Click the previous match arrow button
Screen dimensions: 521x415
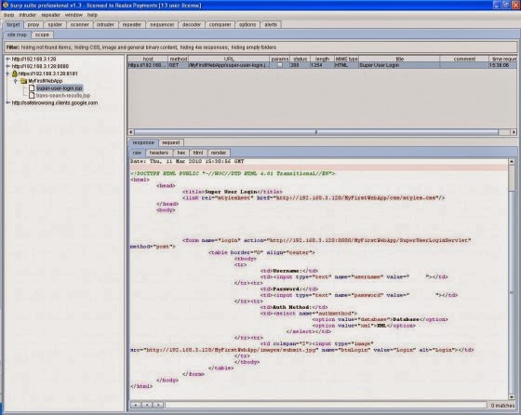(147, 405)
